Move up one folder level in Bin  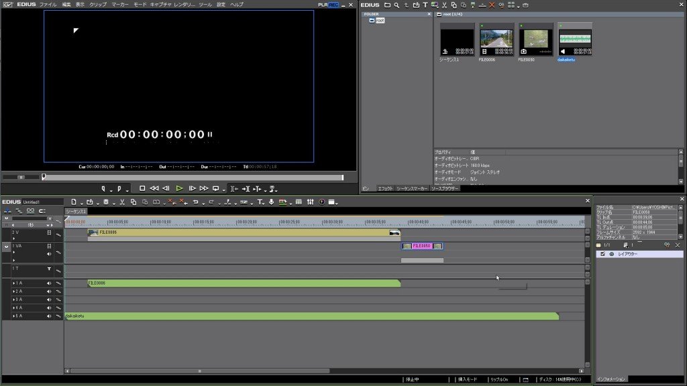(406, 5)
